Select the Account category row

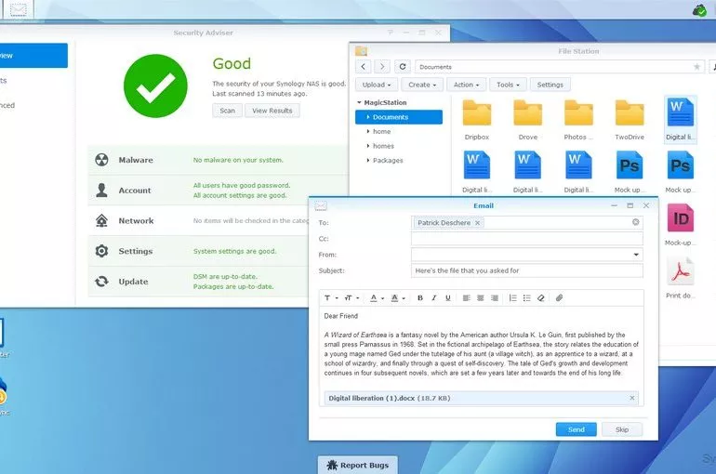(x=219, y=191)
